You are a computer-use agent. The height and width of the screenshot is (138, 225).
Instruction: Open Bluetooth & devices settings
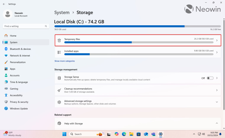[26, 49]
